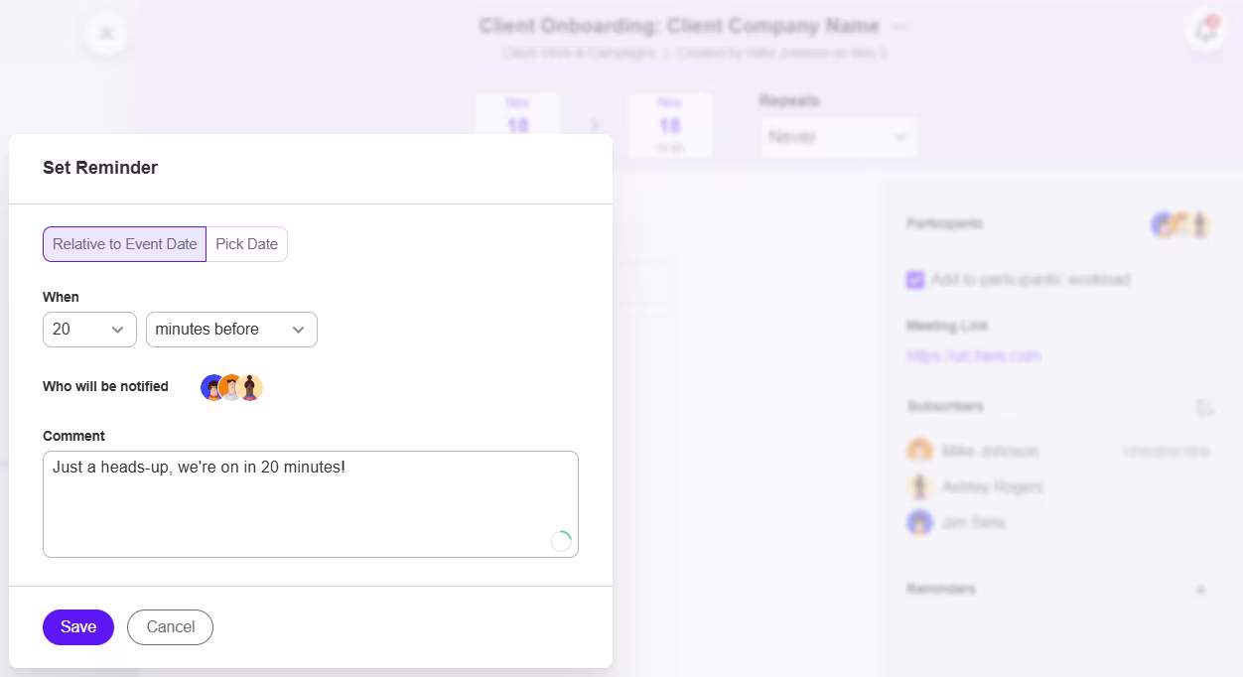Save the reminder
The width and height of the screenshot is (1243, 677).
pos(77,626)
